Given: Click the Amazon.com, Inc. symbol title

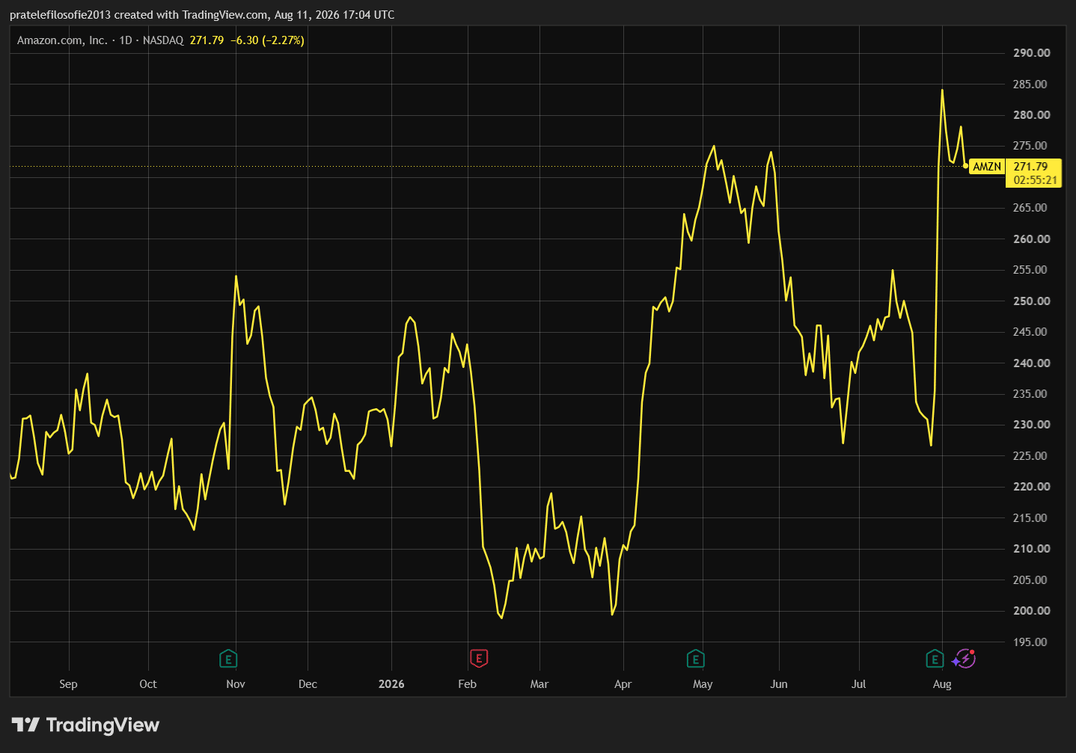Looking at the screenshot, I should tap(62, 40).
